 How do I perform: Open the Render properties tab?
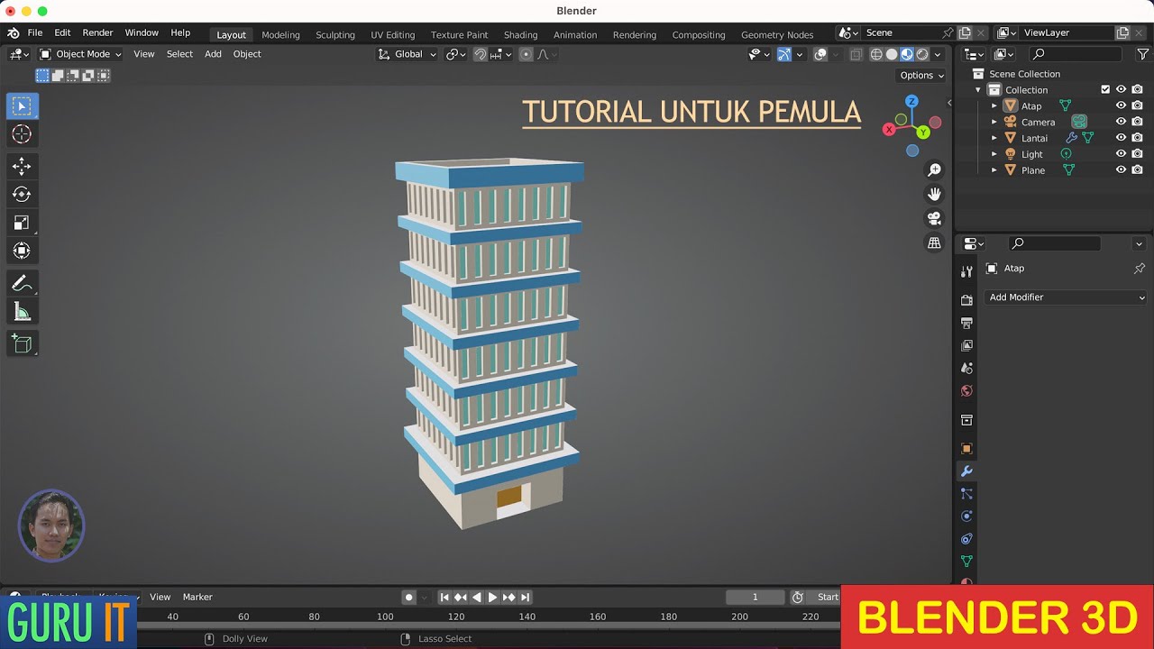click(x=966, y=300)
